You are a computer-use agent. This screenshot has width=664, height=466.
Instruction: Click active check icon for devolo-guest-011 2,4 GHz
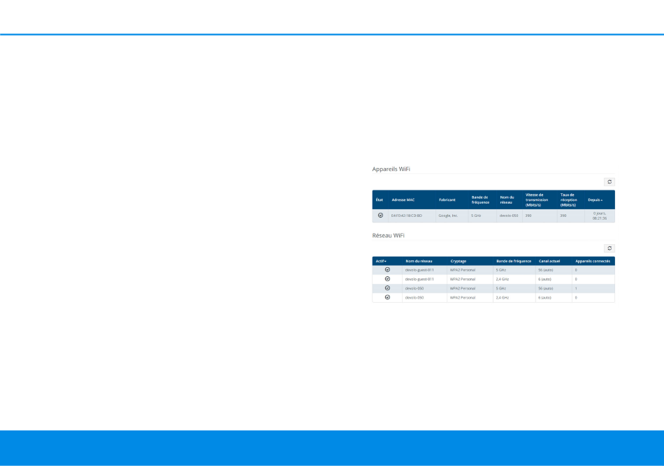pos(387,278)
